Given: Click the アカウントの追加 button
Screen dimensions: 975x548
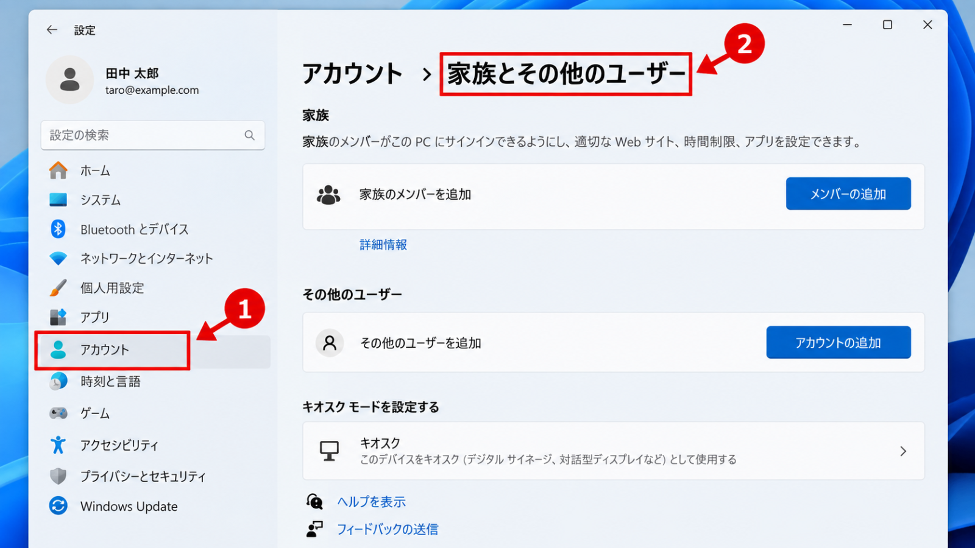Looking at the screenshot, I should 838,342.
